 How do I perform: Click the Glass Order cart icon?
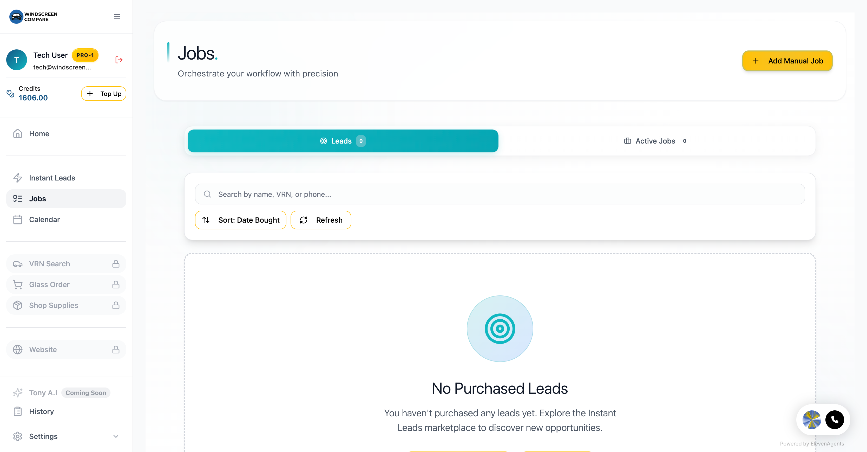(x=17, y=285)
